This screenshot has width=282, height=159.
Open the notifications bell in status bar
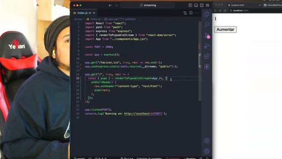click(x=207, y=158)
